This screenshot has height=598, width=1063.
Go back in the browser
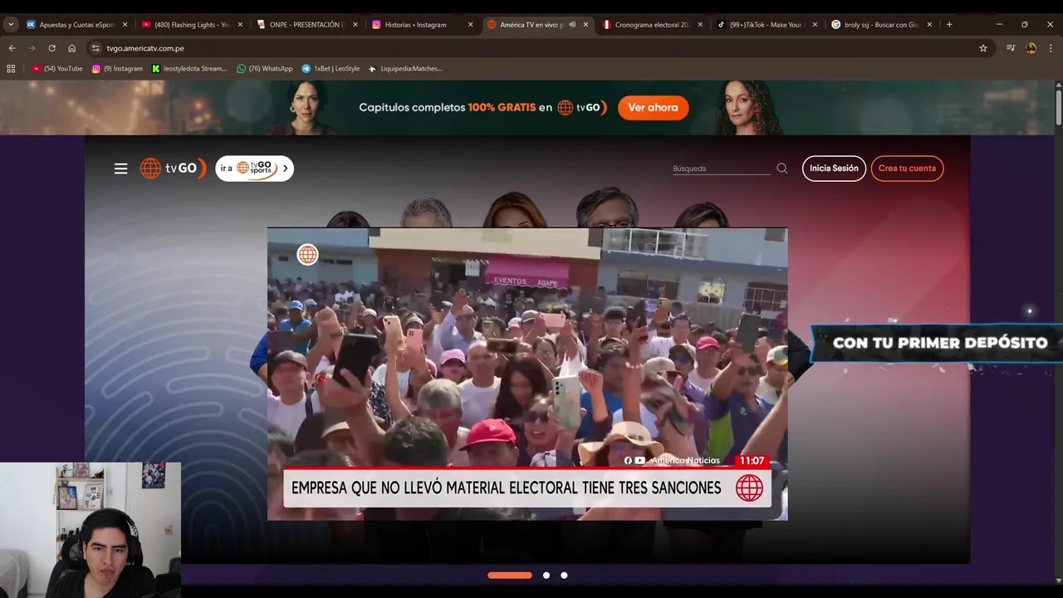(x=12, y=48)
